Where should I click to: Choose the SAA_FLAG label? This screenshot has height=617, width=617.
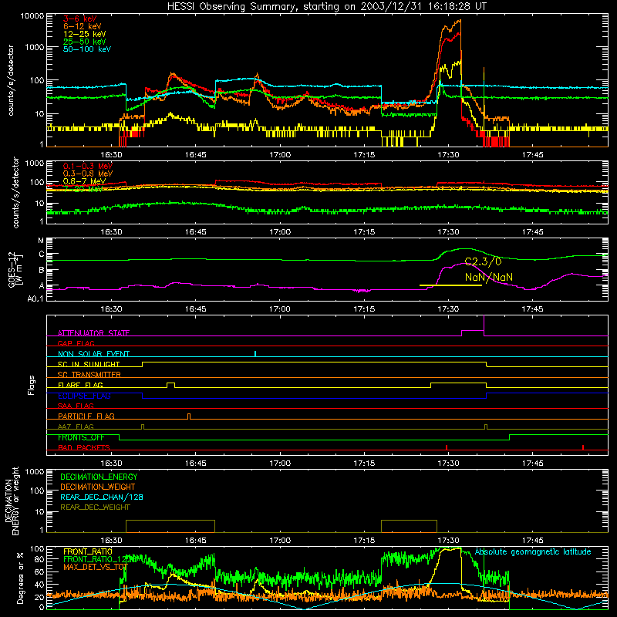point(76,406)
